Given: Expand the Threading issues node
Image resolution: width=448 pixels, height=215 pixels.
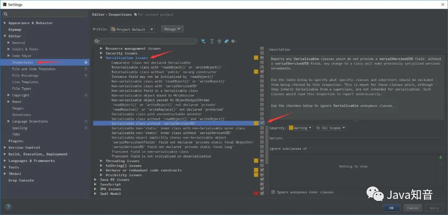Looking at the screenshot, I should (x=101, y=161).
